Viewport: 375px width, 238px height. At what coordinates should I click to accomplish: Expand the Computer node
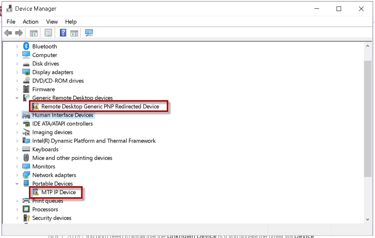[17, 55]
